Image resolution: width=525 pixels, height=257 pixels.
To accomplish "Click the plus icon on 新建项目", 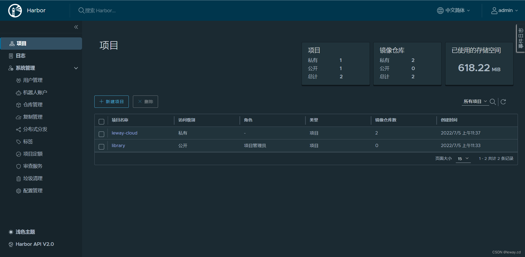I will pyautogui.click(x=101, y=101).
